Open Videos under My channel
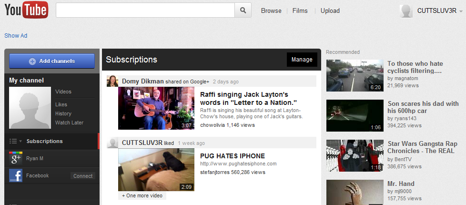This screenshot has height=205, width=466. 63,92
